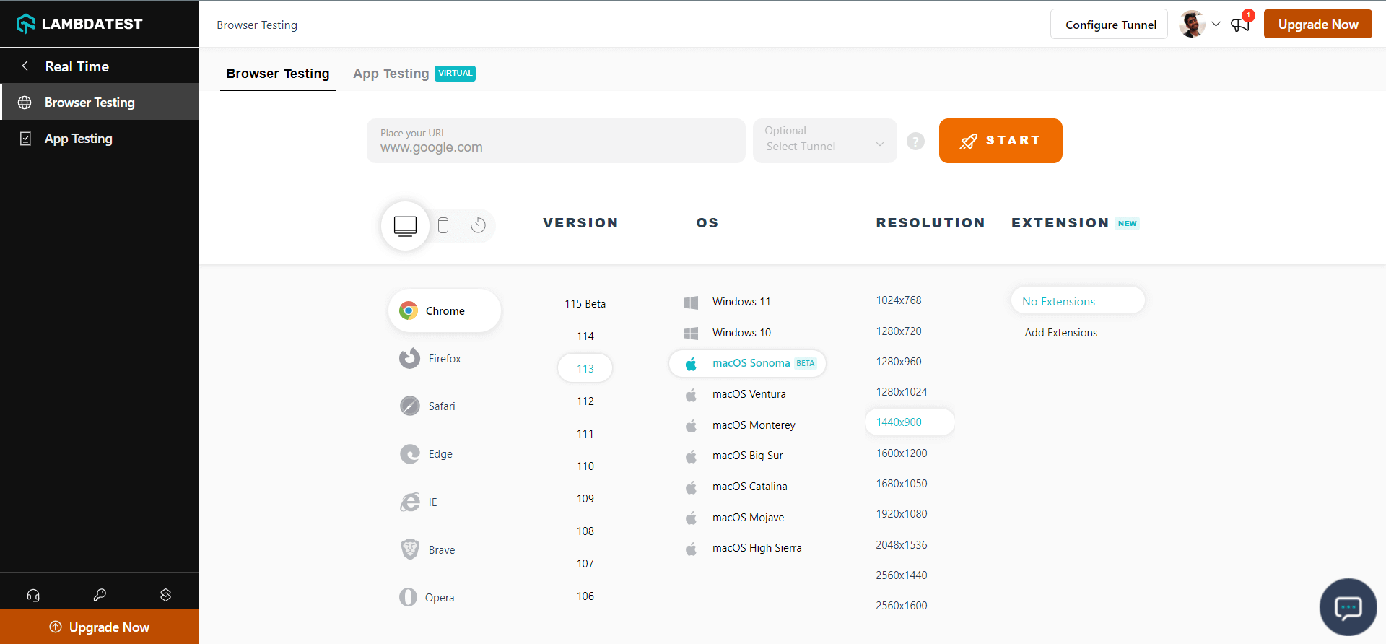The width and height of the screenshot is (1386, 644).
Task: Open the access key icon
Action: click(x=100, y=595)
